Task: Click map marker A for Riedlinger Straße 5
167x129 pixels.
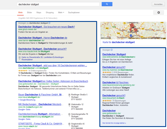Action: pos(69,95)
